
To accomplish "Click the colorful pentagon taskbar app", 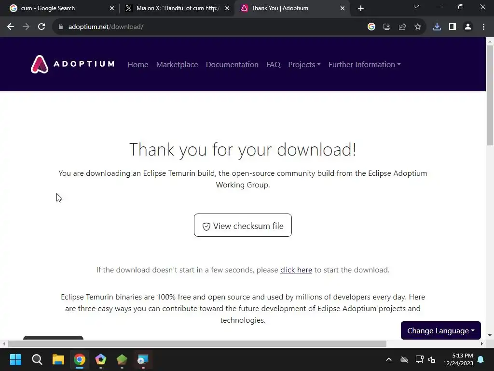I will pos(101,359).
